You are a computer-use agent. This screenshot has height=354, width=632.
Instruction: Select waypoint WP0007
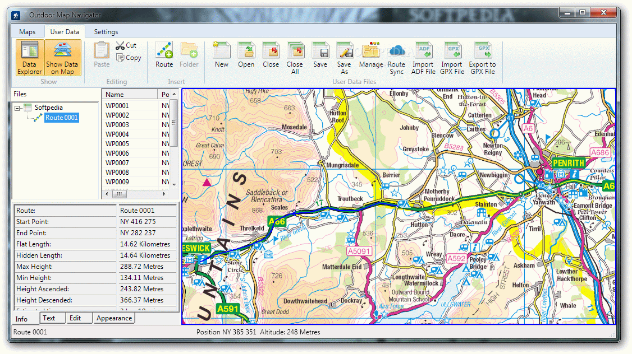pos(117,163)
